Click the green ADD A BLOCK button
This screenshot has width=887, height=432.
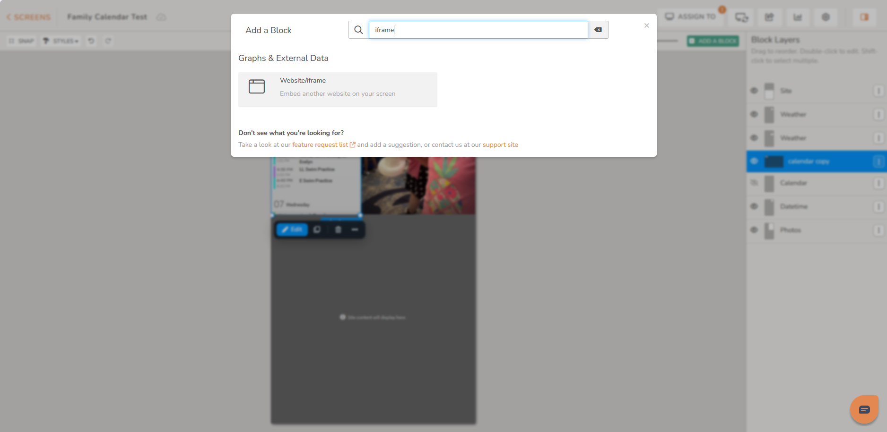(x=713, y=41)
